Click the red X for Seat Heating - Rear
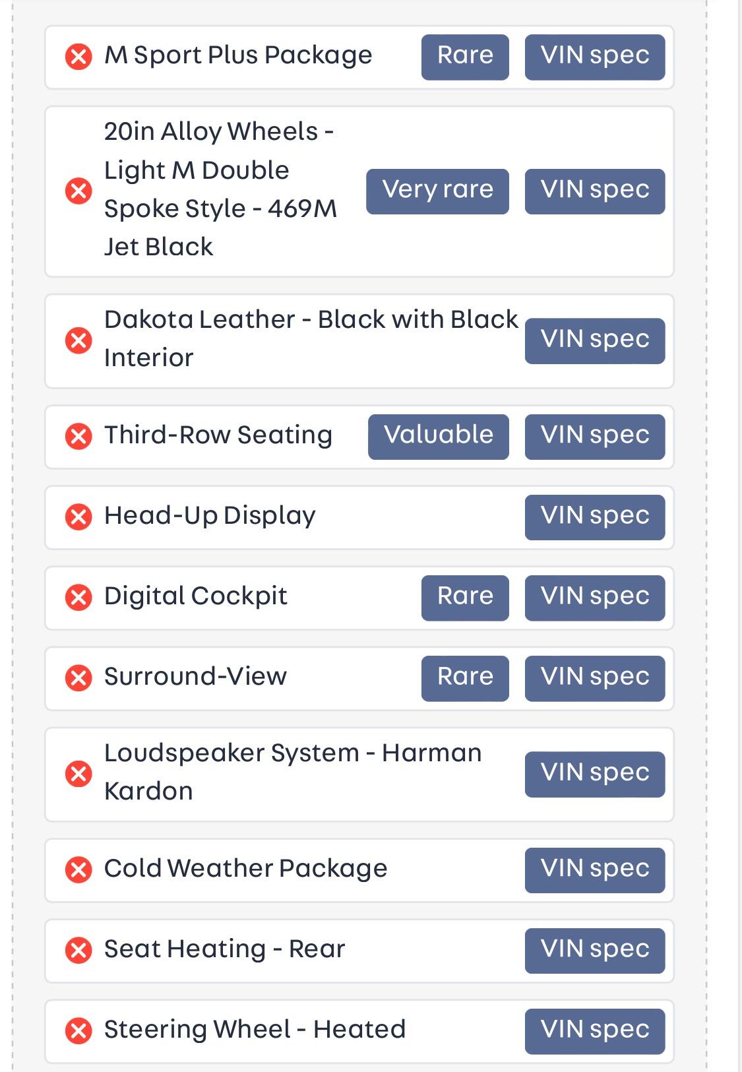 pyautogui.click(x=78, y=950)
